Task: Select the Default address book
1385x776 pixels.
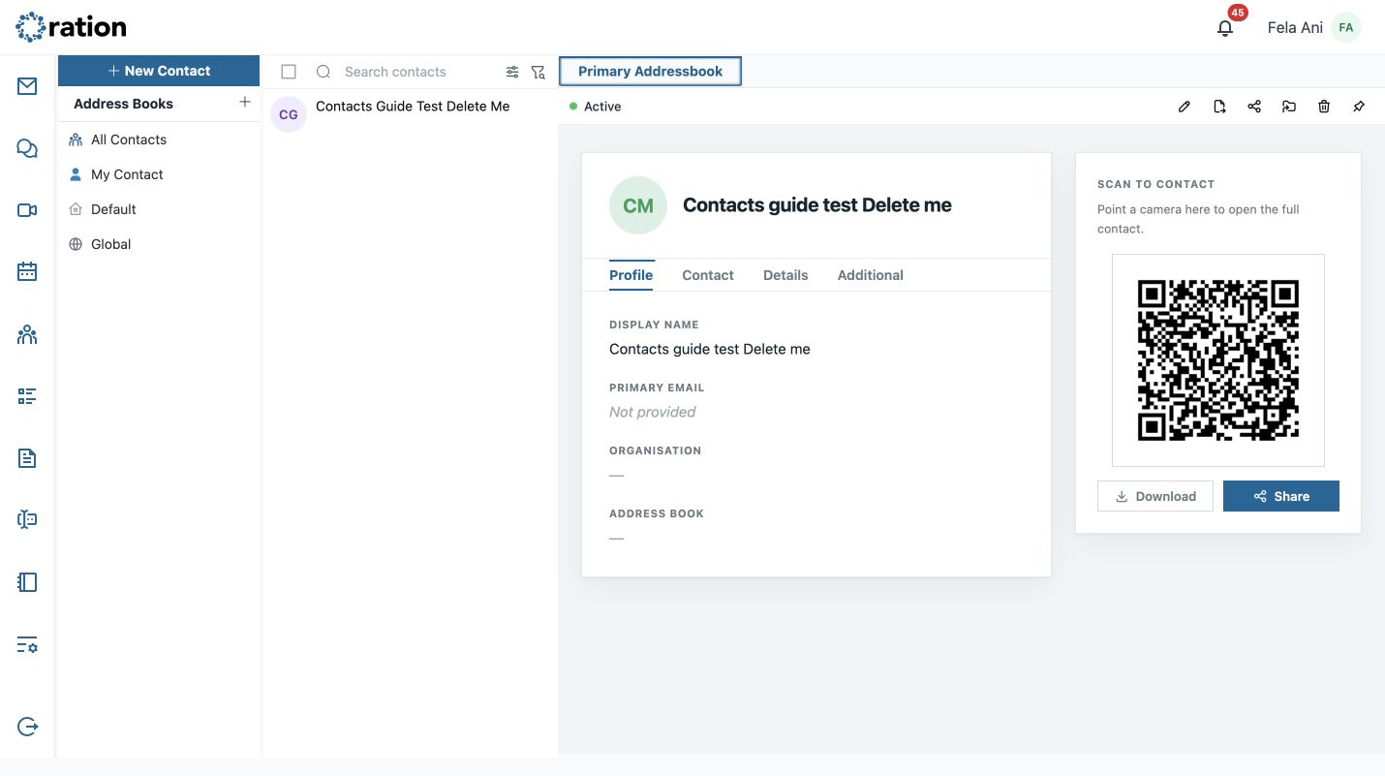Action: pyautogui.click(x=159, y=209)
